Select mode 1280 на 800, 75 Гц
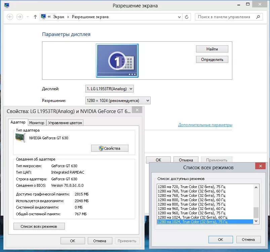The image size is (270, 252). (x=205, y=204)
